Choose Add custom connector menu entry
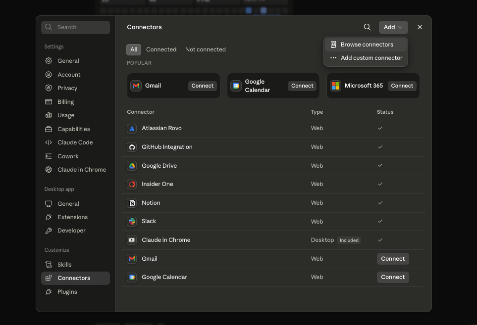This screenshot has height=325, width=477. (366, 58)
